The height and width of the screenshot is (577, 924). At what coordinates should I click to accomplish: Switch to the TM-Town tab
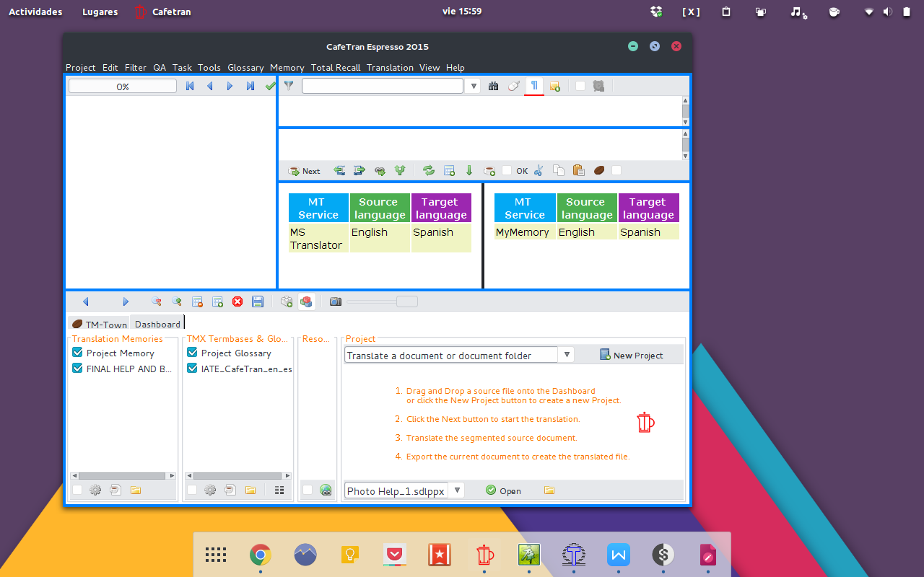[99, 324]
